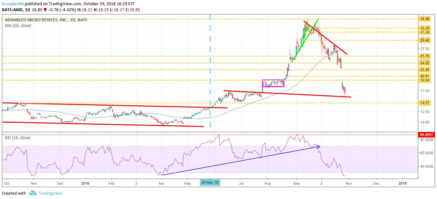The width and height of the screenshot is (437, 199).
Task: Click the TradingView cloud logo icon
Action: pyautogui.click(x=33, y=193)
